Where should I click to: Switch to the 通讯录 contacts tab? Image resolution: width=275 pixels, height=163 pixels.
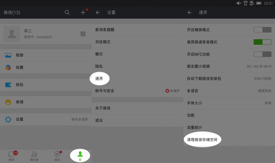34,156
